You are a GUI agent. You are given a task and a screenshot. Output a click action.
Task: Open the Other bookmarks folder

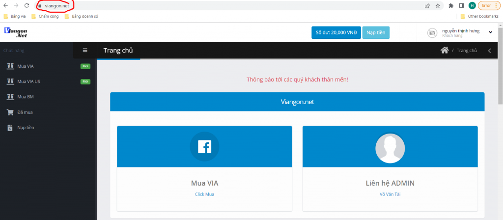coord(479,16)
